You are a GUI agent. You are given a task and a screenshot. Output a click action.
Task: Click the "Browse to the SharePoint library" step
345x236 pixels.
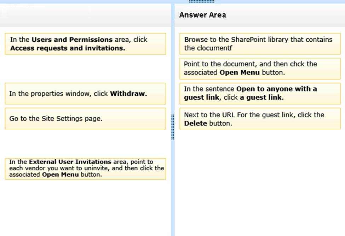pos(260,44)
